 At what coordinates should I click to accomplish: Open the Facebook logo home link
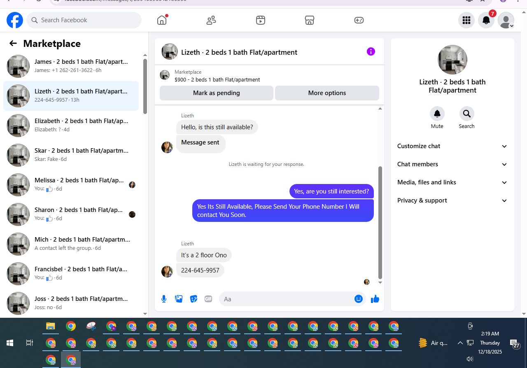pyautogui.click(x=15, y=20)
